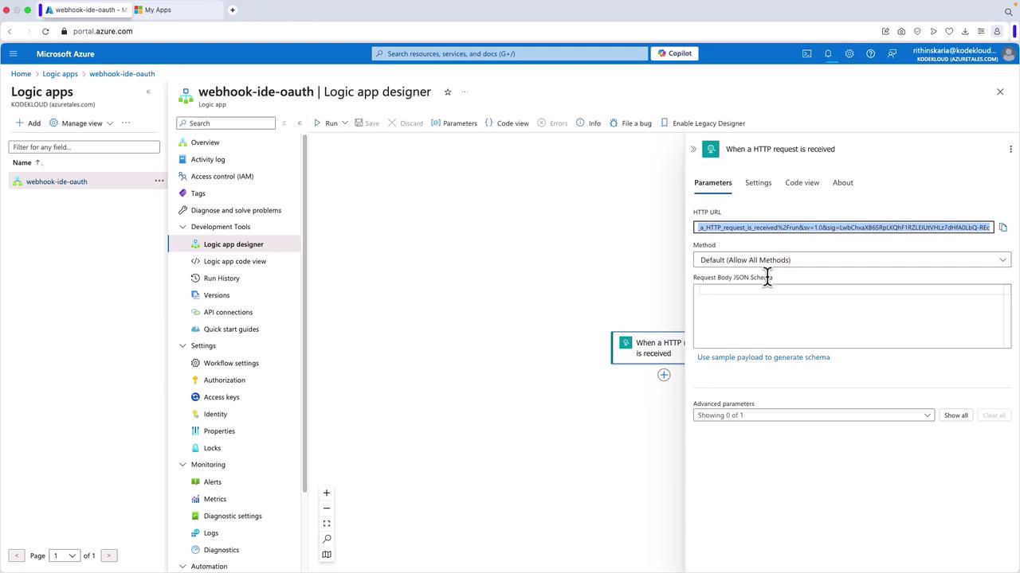1020x573 pixels.
Task: Collapse the Monitoring section
Action: (x=182, y=465)
